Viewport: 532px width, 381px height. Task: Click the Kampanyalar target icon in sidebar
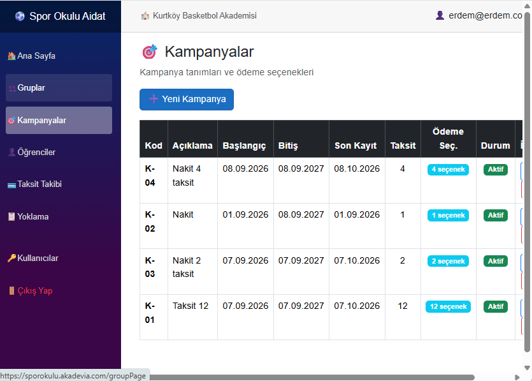[x=12, y=121]
